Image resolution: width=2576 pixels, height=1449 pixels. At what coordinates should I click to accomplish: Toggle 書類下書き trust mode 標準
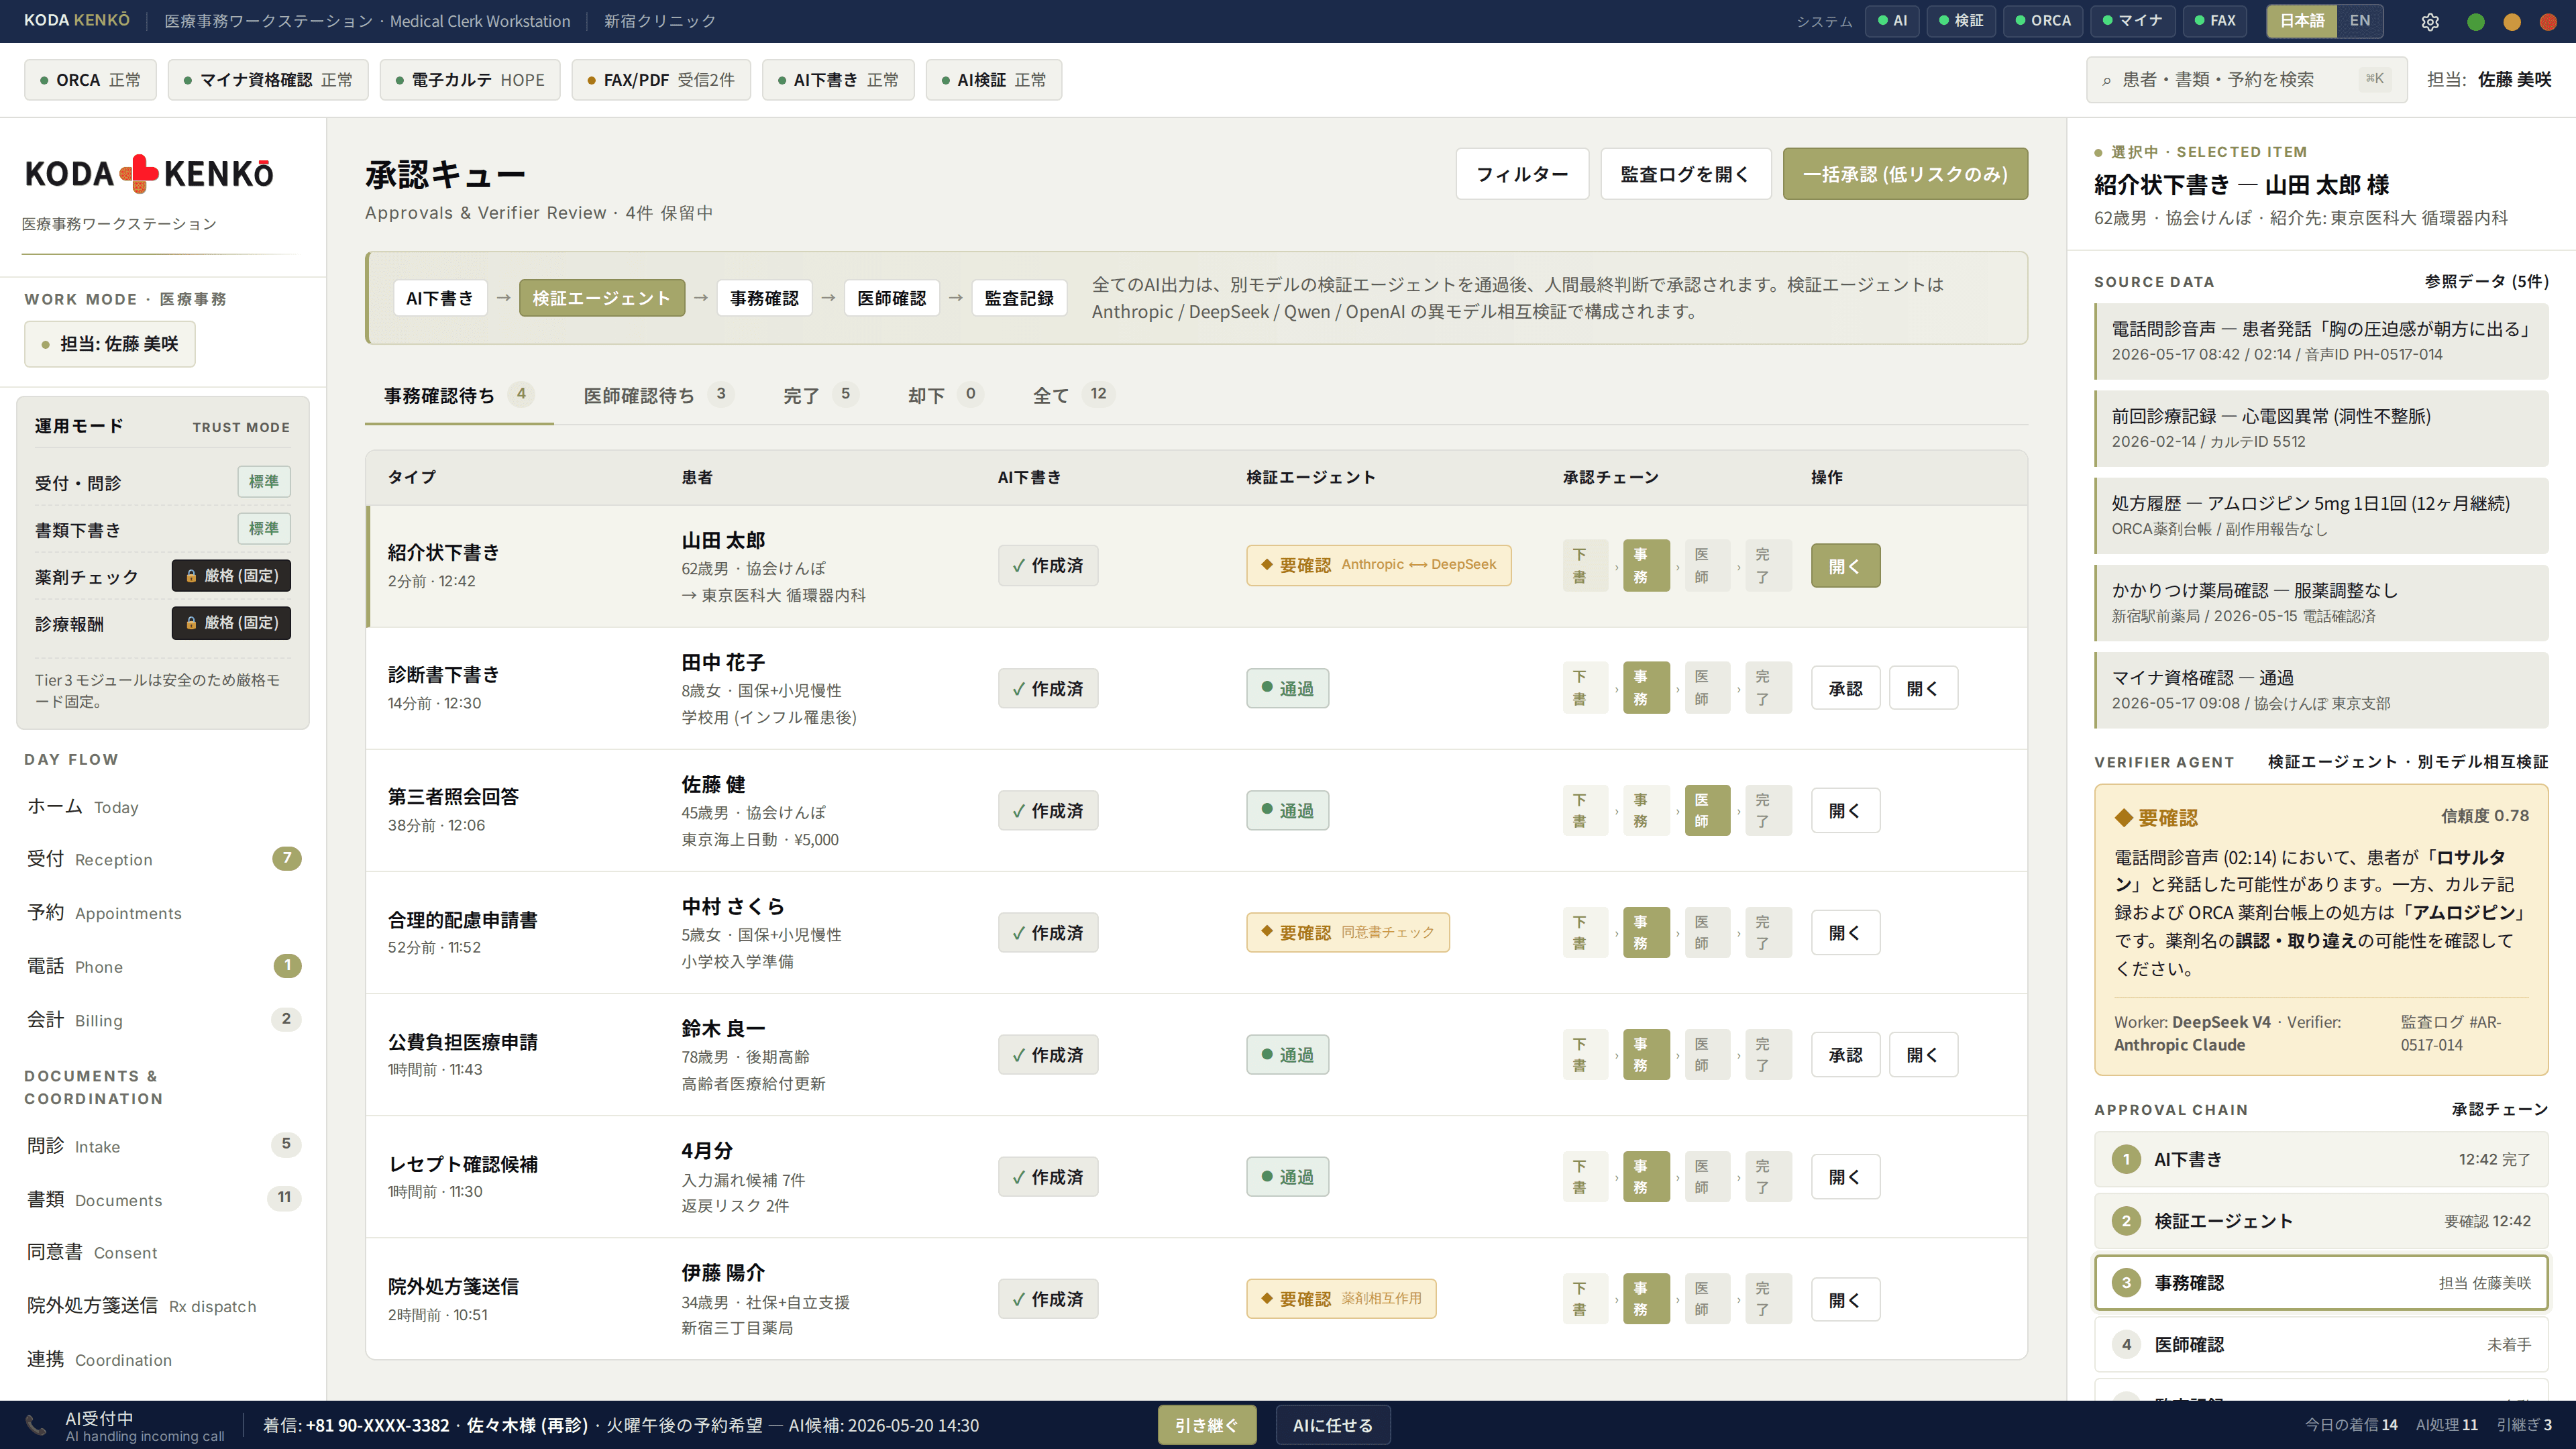pyautogui.click(x=264, y=529)
